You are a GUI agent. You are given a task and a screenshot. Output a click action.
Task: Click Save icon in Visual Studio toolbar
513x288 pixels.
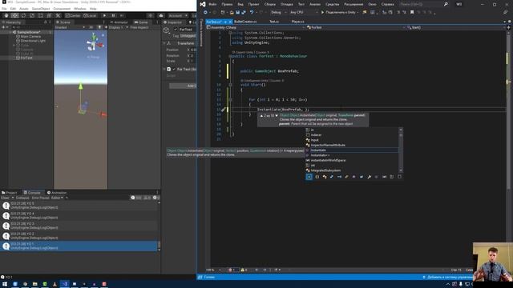(238, 13)
